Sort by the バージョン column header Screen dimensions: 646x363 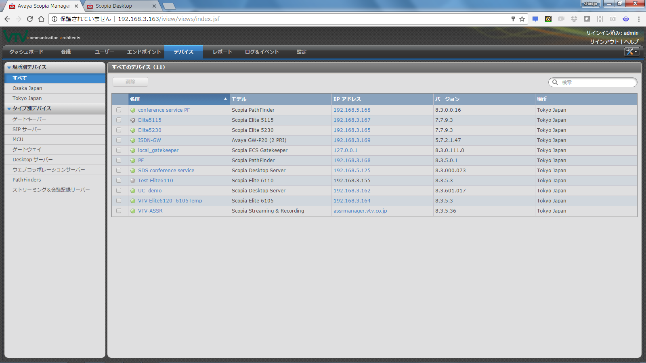click(x=484, y=99)
